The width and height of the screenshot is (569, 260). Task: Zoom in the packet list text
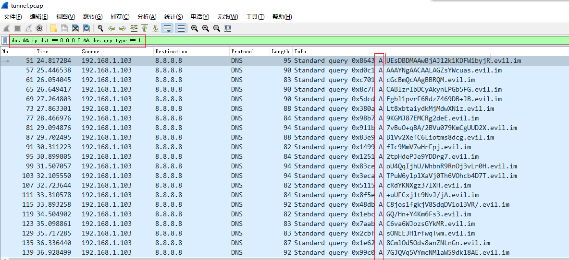[195, 28]
